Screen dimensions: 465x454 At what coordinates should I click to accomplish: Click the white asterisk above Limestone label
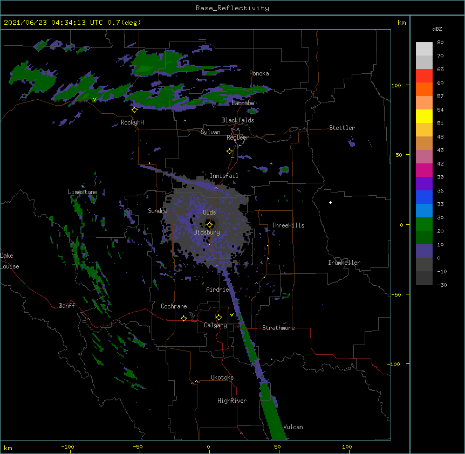tap(83, 187)
